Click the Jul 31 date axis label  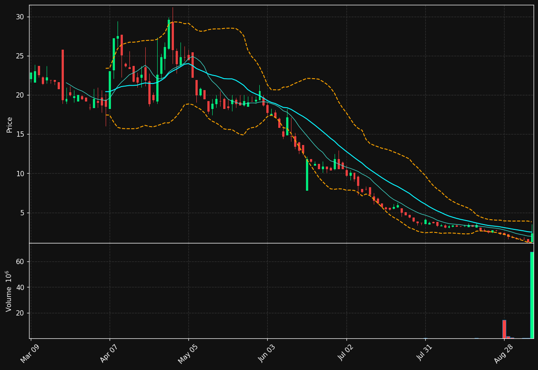(424, 353)
